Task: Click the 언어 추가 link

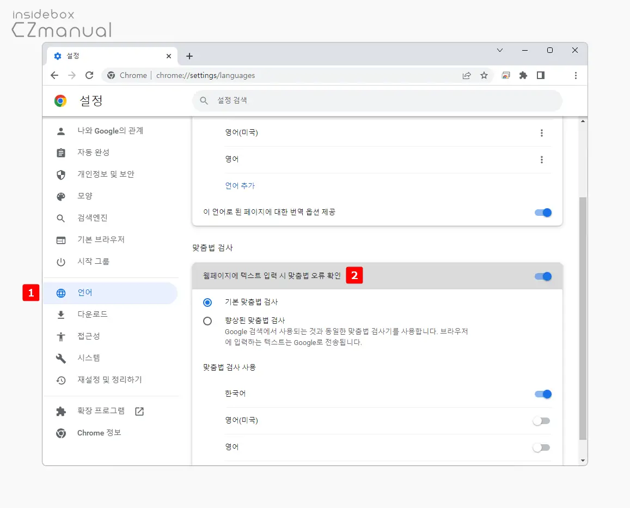Action: click(240, 186)
